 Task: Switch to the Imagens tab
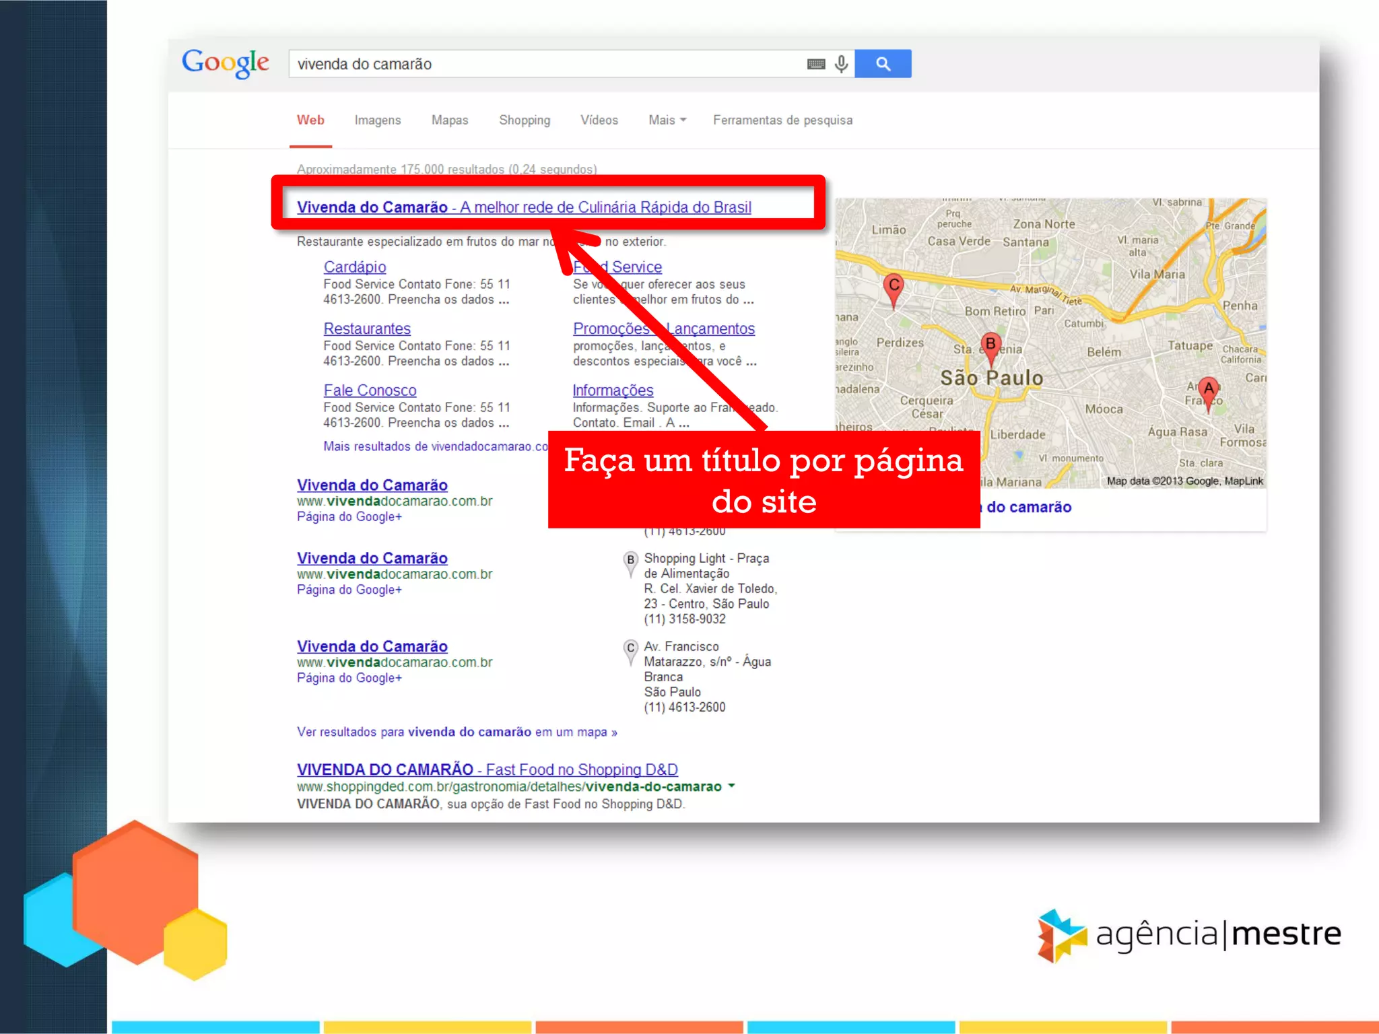378,120
